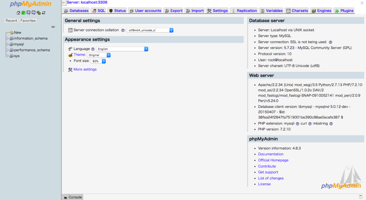This screenshot has width=366, height=200.
Task: Open the Theme dropdown showing Original
Action: [99, 55]
